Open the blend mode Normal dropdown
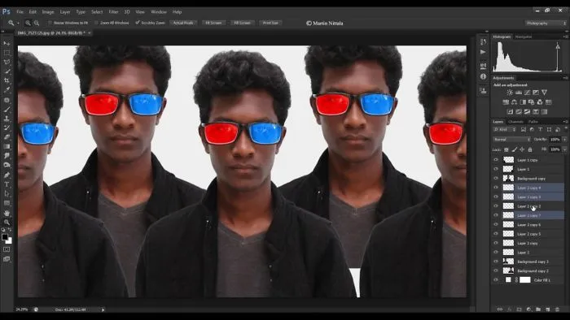570x320 pixels. coord(512,140)
